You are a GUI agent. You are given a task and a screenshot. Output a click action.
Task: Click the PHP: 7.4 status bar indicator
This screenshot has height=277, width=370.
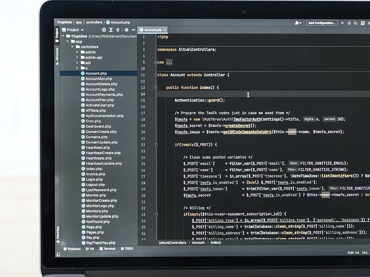tap(353, 253)
